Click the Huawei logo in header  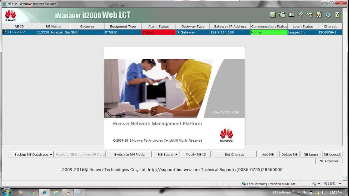point(10,16)
